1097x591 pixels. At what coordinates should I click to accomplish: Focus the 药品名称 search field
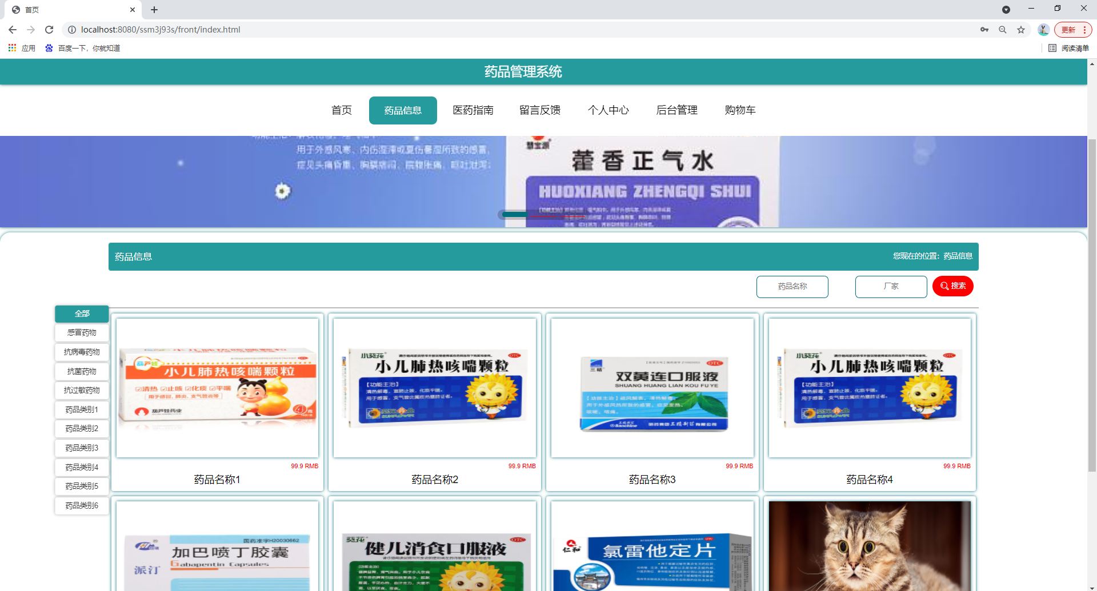pos(792,287)
